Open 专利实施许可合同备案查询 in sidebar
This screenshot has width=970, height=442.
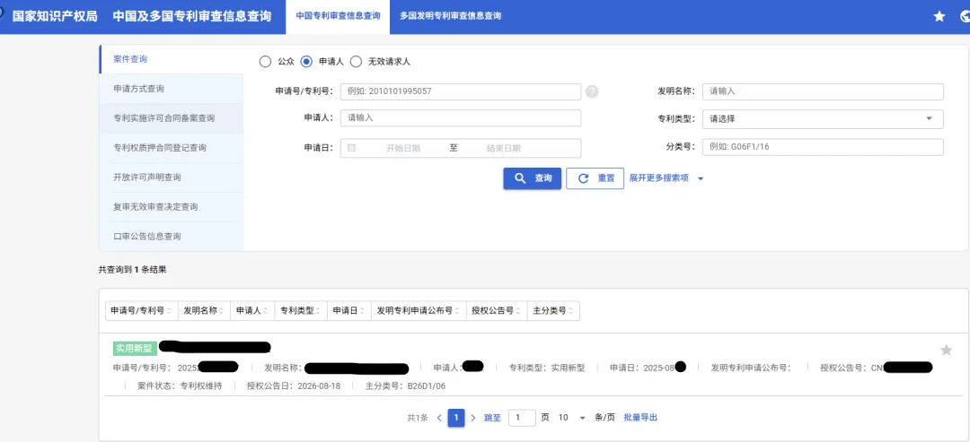pos(172,118)
